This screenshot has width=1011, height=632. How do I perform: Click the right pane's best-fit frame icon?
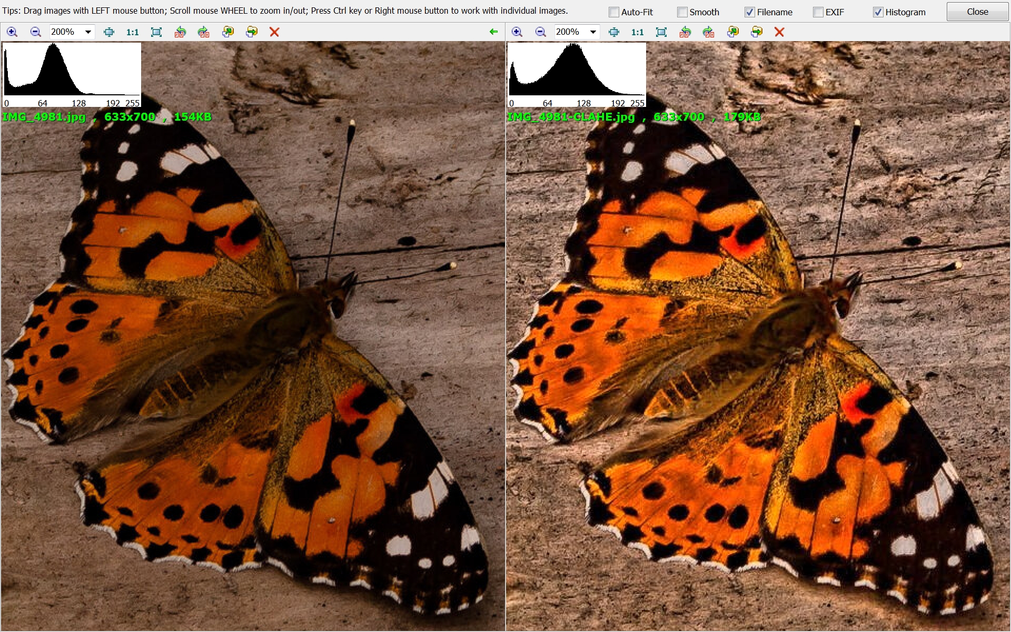(661, 32)
